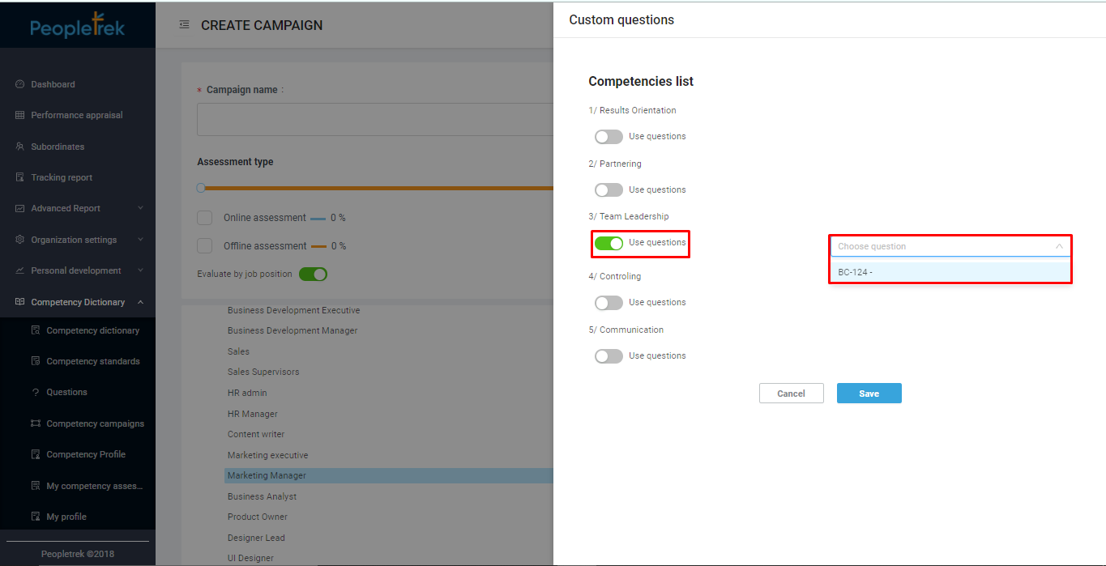Click the Campaign name input field
1106x566 pixels.
point(374,120)
